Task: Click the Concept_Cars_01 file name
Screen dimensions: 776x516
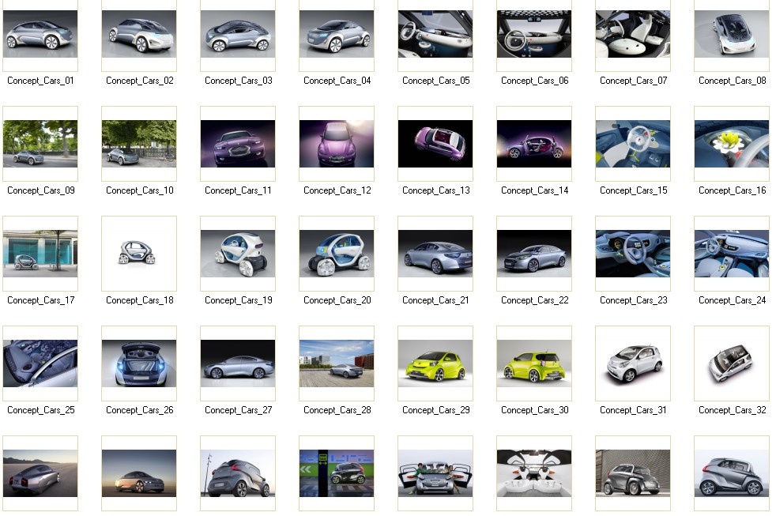Action: tap(40, 81)
